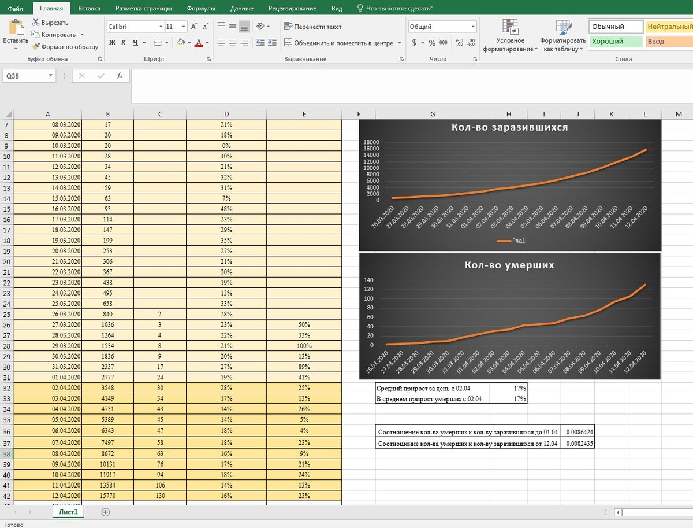Decrease decimal places
The image size is (693, 528).
coord(471,43)
